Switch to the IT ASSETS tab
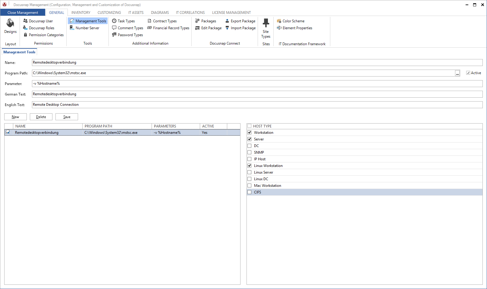Image resolution: width=487 pixels, height=289 pixels. click(x=136, y=13)
